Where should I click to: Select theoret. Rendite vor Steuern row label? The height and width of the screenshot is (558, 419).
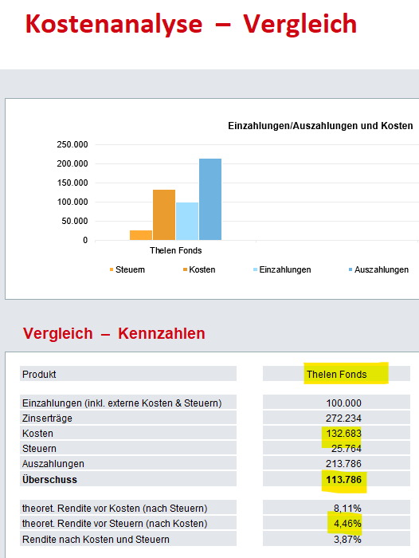click(115, 524)
